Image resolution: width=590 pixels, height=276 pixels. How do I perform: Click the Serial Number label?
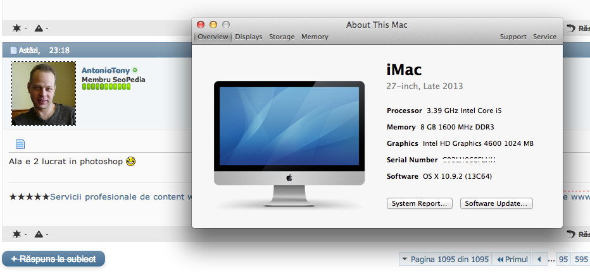pyautogui.click(x=412, y=160)
